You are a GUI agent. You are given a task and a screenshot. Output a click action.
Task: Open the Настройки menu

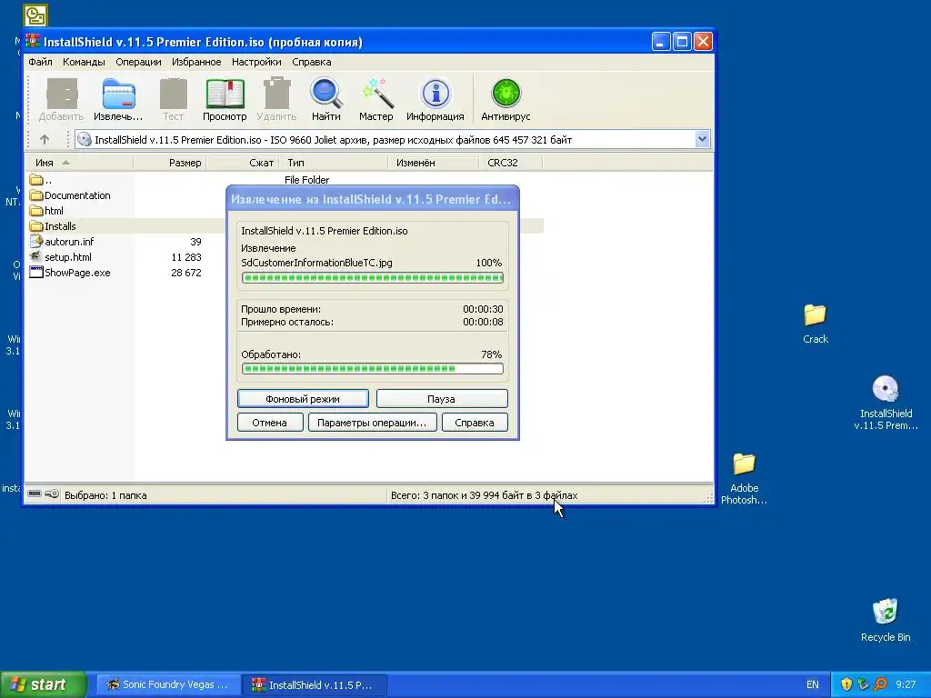(256, 62)
